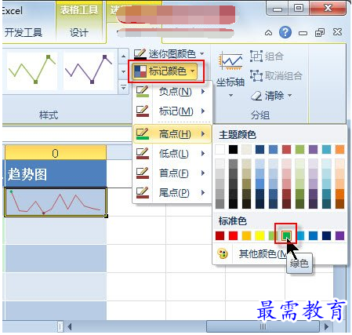Restore the workbook window icon
Viewport: 352px width, 335px height.
pos(320,33)
